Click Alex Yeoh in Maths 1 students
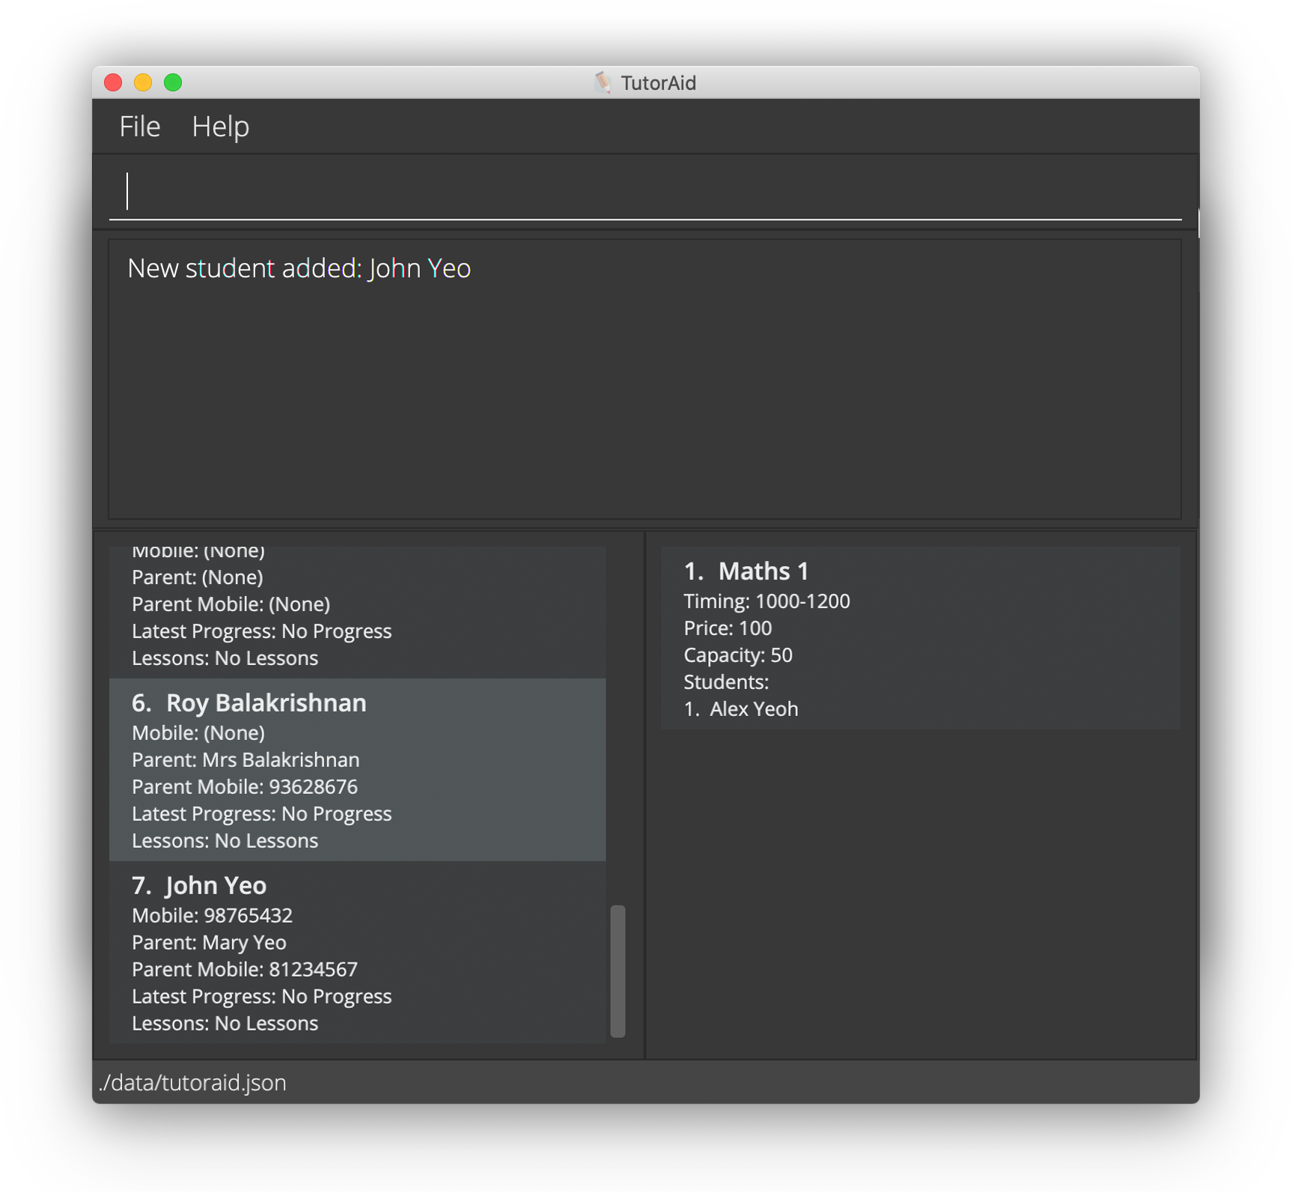Screen dimensions: 1292x1202 (753, 709)
